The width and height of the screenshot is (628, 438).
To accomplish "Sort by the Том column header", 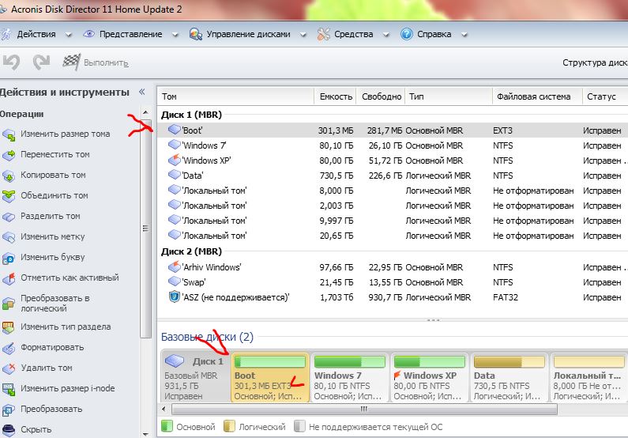I will pyautogui.click(x=236, y=96).
